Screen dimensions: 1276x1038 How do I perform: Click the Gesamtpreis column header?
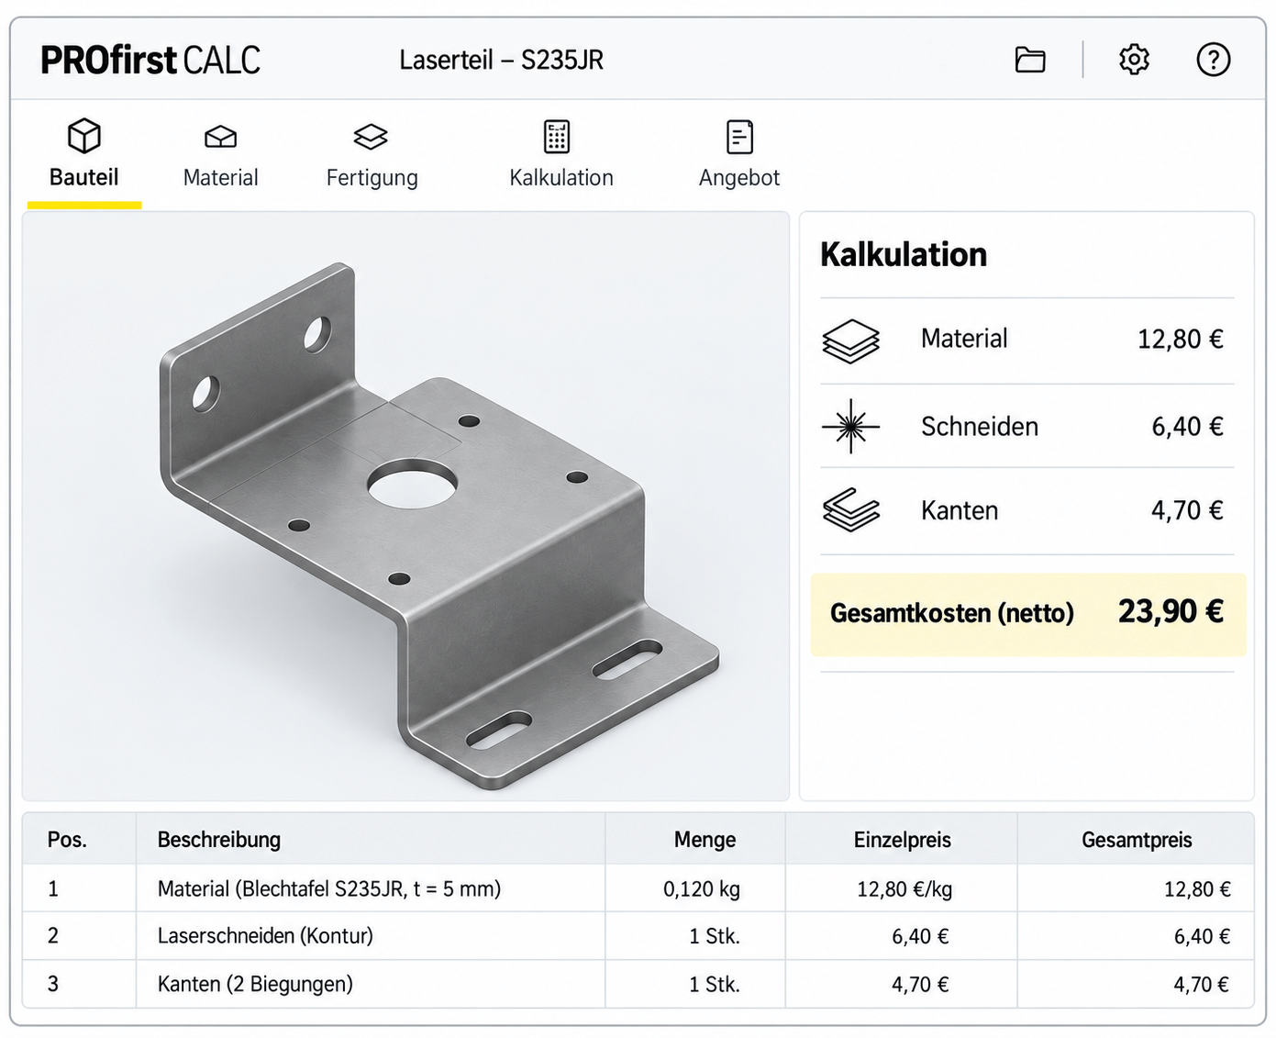[x=1137, y=840]
